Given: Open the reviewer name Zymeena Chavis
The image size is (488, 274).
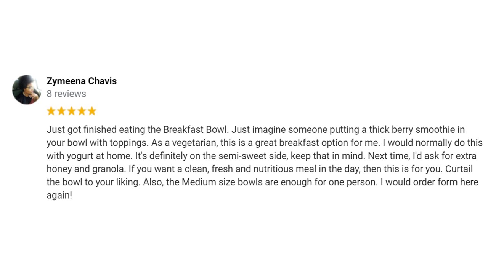Looking at the screenshot, I should 82,81.
